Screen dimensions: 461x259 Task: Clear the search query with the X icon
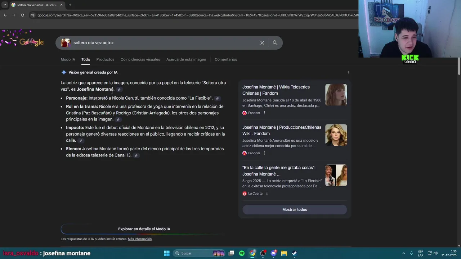click(x=262, y=43)
